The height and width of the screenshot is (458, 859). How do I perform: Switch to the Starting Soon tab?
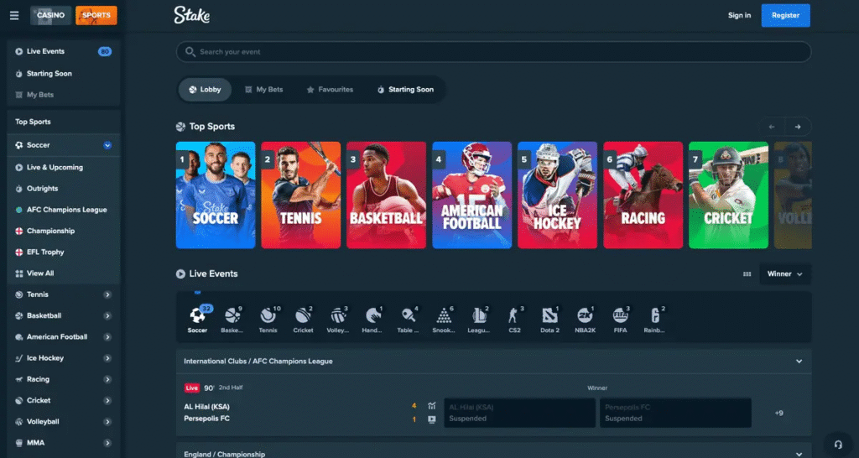pyautogui.click(x=405, y=90)
